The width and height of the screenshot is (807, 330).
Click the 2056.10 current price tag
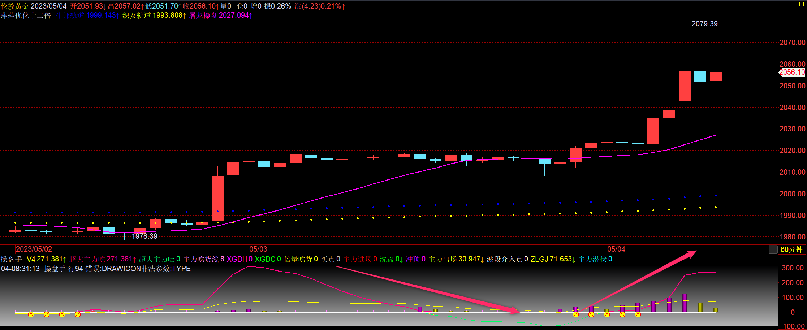tap(792, 72)
